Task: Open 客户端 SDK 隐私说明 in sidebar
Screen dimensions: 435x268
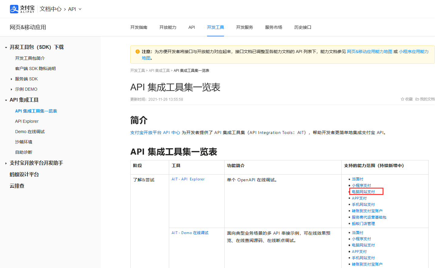Action: pos(35,69)
